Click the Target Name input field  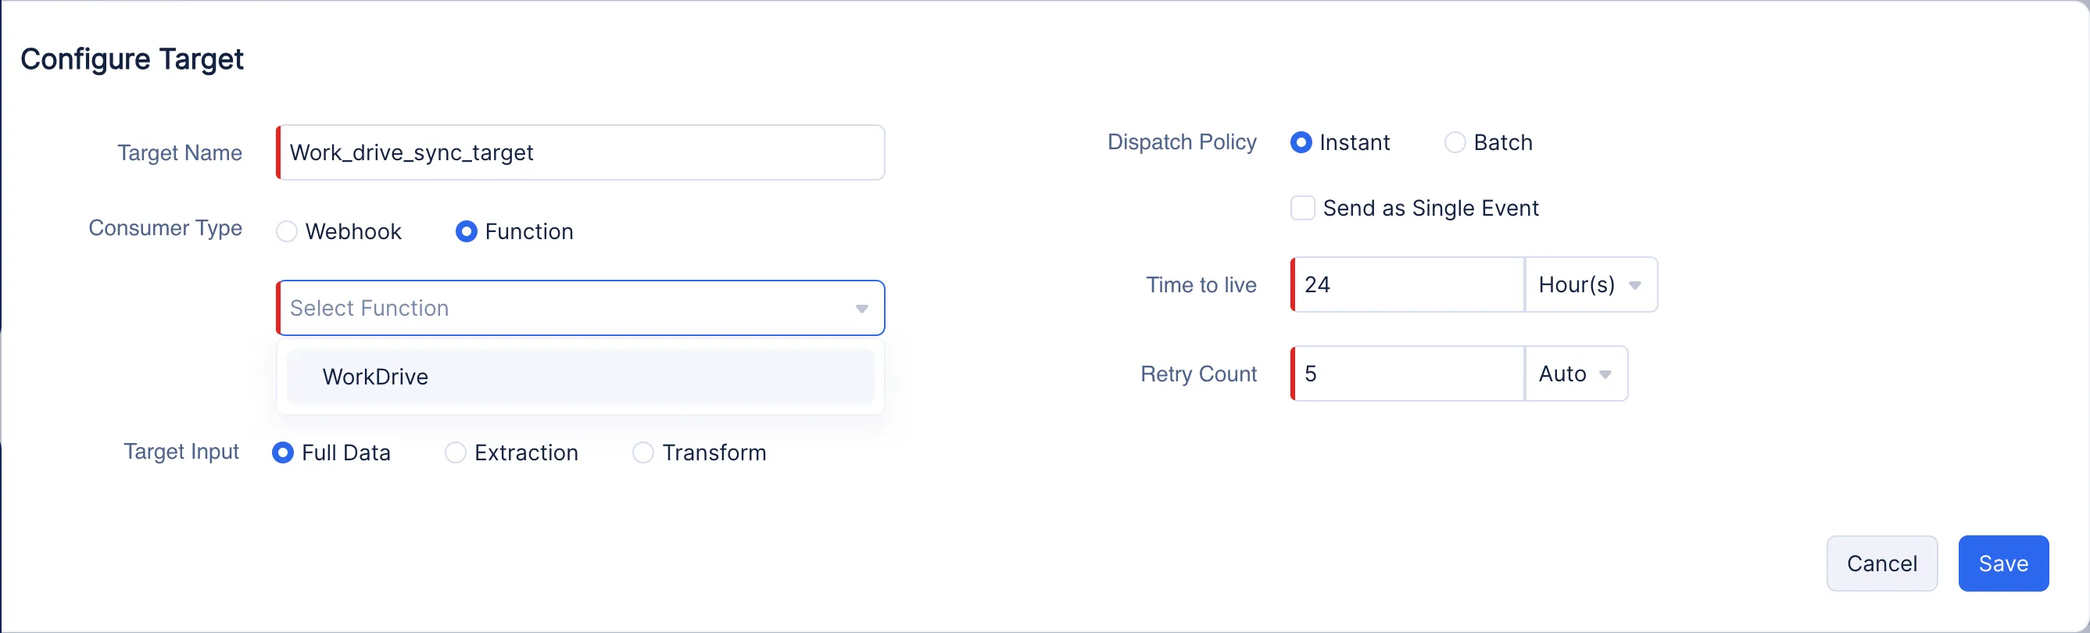point(580,152)
